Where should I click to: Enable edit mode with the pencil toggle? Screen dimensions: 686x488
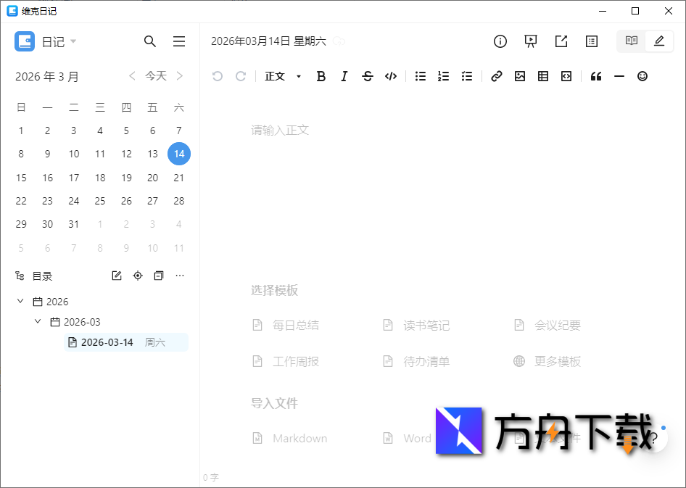(x=658, y=41)
